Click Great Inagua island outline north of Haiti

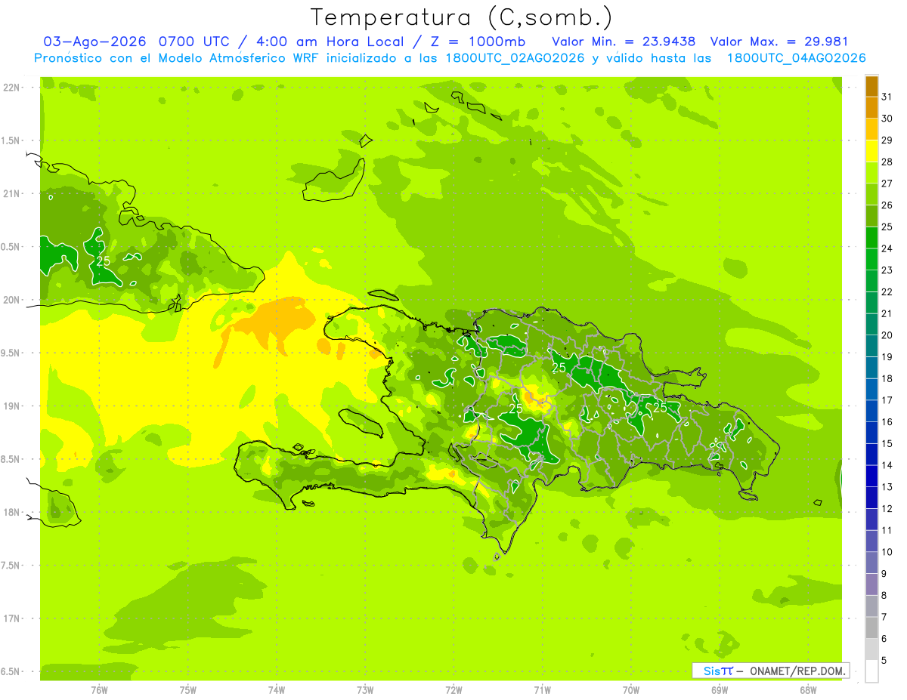pos(335,180)
